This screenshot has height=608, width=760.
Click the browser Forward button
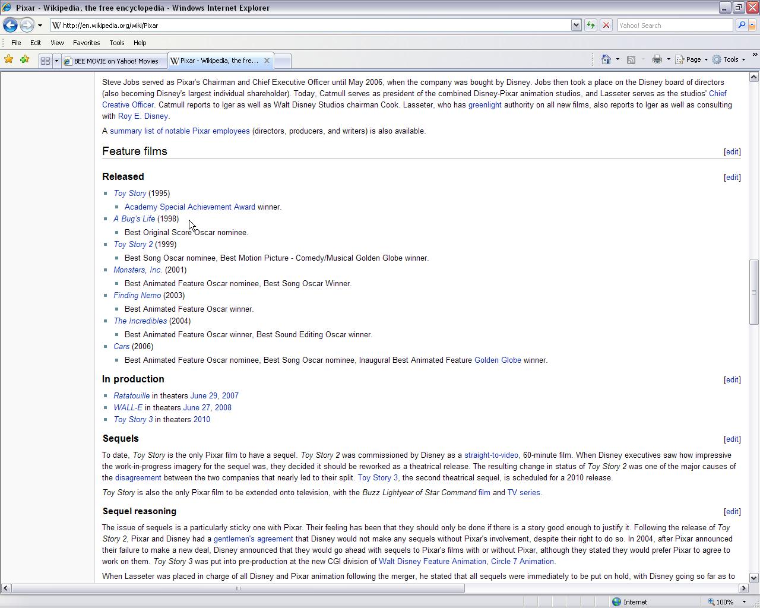pyautogui.click(x=27, y=26)
